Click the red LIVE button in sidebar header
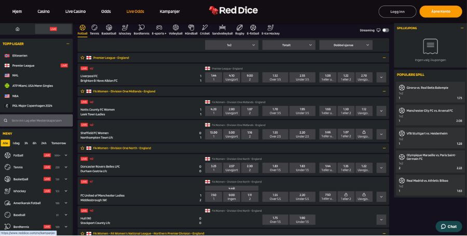This screenshot has height=236, width=467. (x=53, y=29)
